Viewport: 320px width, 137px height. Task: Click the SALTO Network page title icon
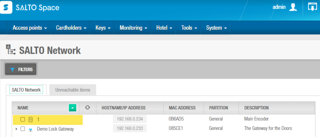(x=10, y=50)
